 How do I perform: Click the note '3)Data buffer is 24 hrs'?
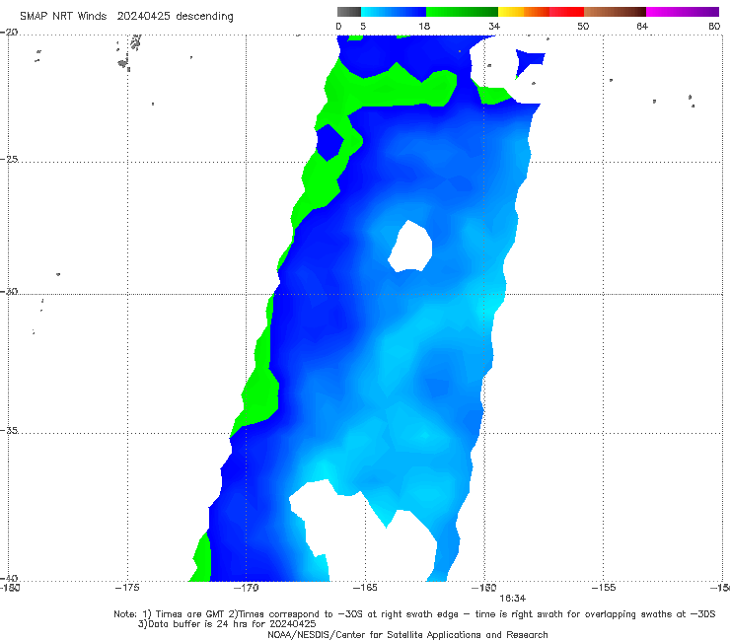coord(227,624)
